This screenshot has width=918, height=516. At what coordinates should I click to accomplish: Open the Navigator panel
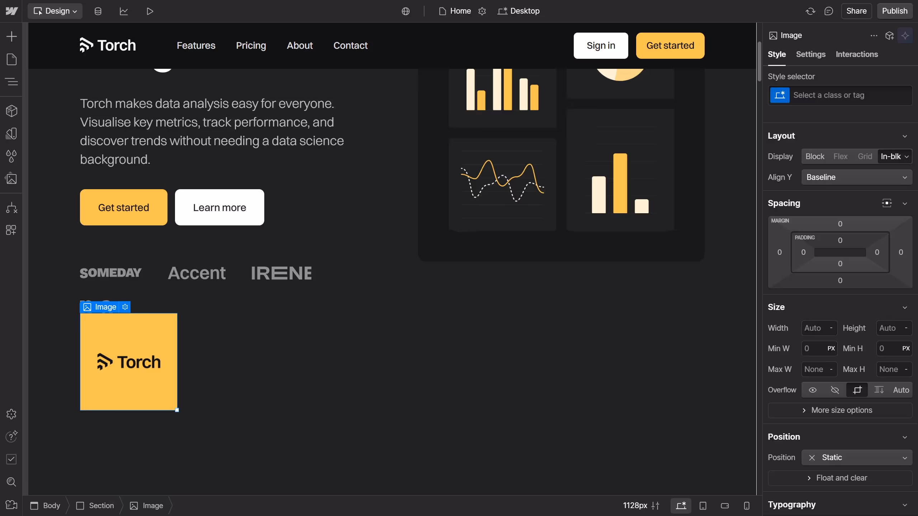[x=11, y=82]
